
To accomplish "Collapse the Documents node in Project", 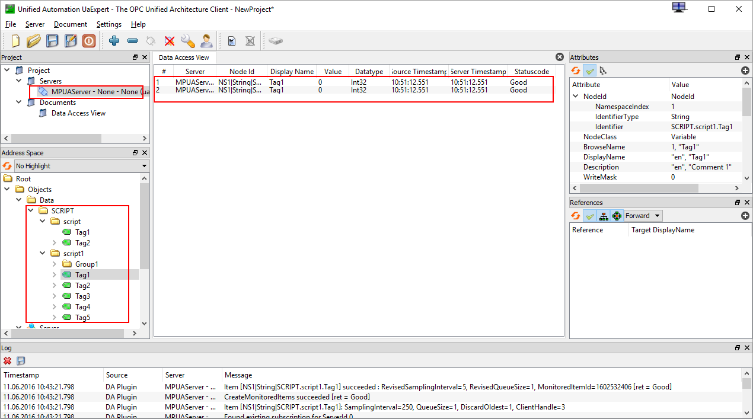I will click(18, 103).
